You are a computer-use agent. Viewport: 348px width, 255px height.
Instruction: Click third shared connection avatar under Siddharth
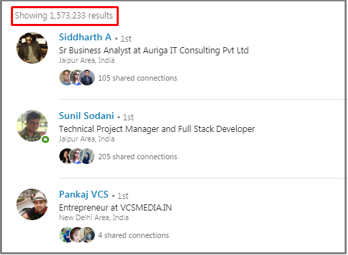pyautogui.click(x=87, y=78)
